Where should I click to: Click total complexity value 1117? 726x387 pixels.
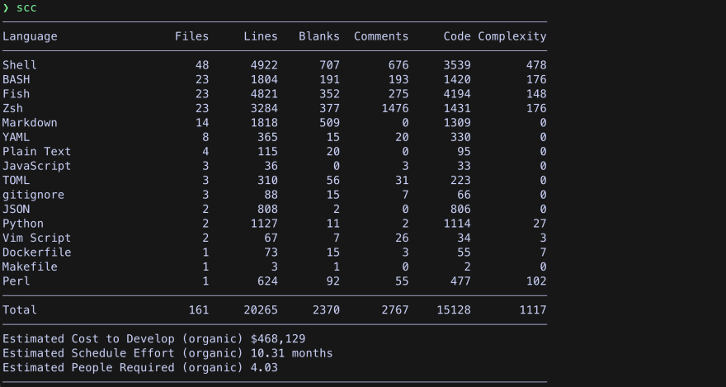click(x=533, y=309)
